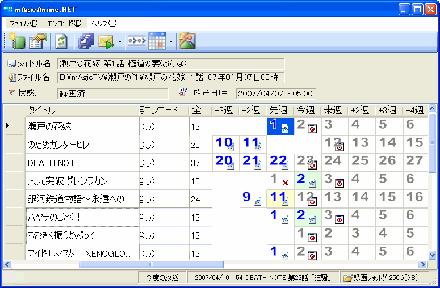
Task: Click the vertical scrollbar down arrow
Action: click(x=433, y=255)
